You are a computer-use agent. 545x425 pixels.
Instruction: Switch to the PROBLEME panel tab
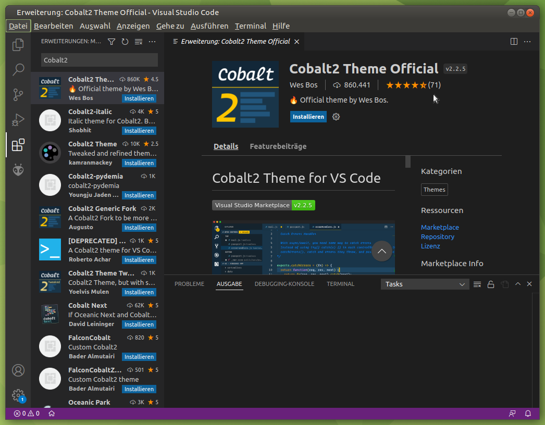tap(190, 284)
